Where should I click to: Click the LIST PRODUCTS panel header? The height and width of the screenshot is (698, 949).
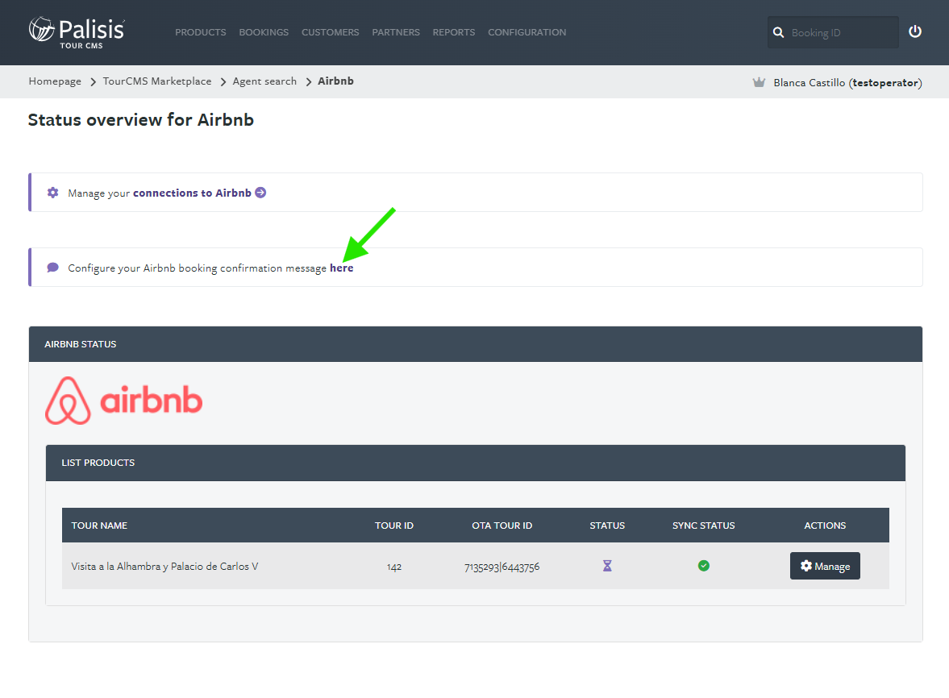click(x=475, y=463)
